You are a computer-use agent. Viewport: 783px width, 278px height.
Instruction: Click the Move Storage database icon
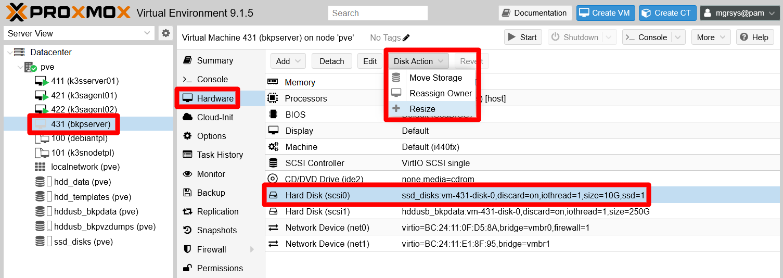396,78
